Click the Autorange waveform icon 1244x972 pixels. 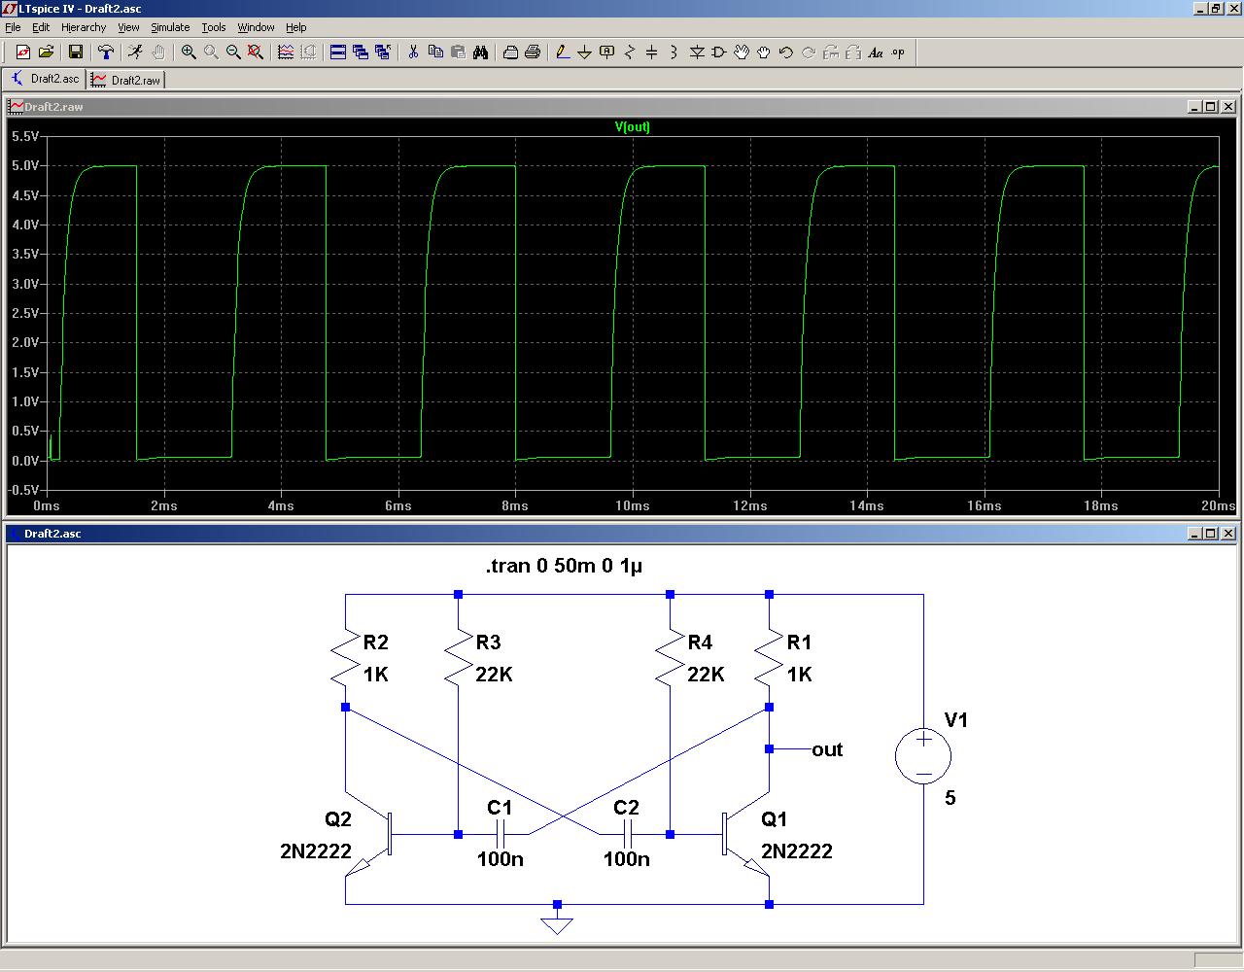286,52
